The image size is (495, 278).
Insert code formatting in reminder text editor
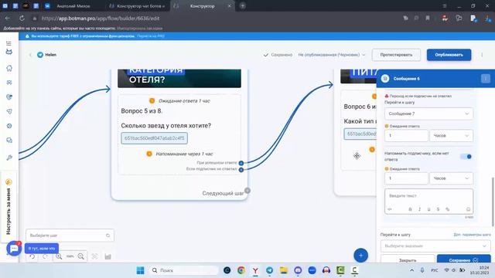click(390, 209)
